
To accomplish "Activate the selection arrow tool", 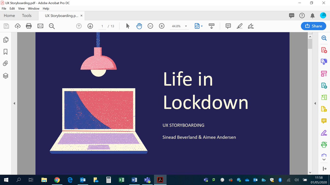I will [x=128, y=26].
